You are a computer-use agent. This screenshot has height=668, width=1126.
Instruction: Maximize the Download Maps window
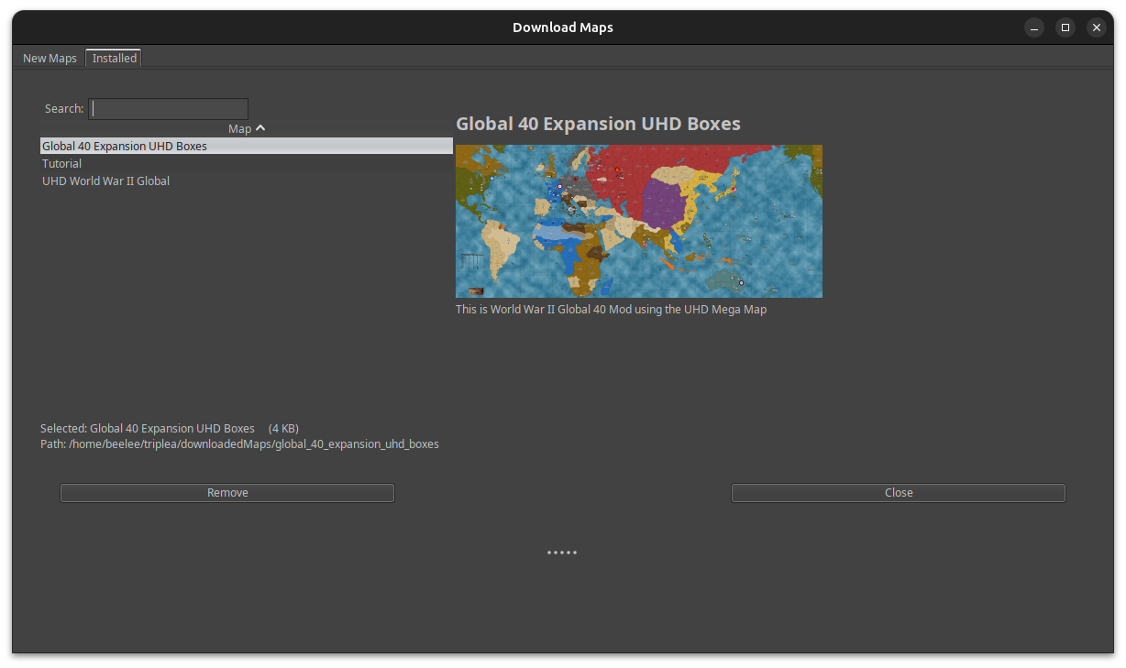(1065, 27)
